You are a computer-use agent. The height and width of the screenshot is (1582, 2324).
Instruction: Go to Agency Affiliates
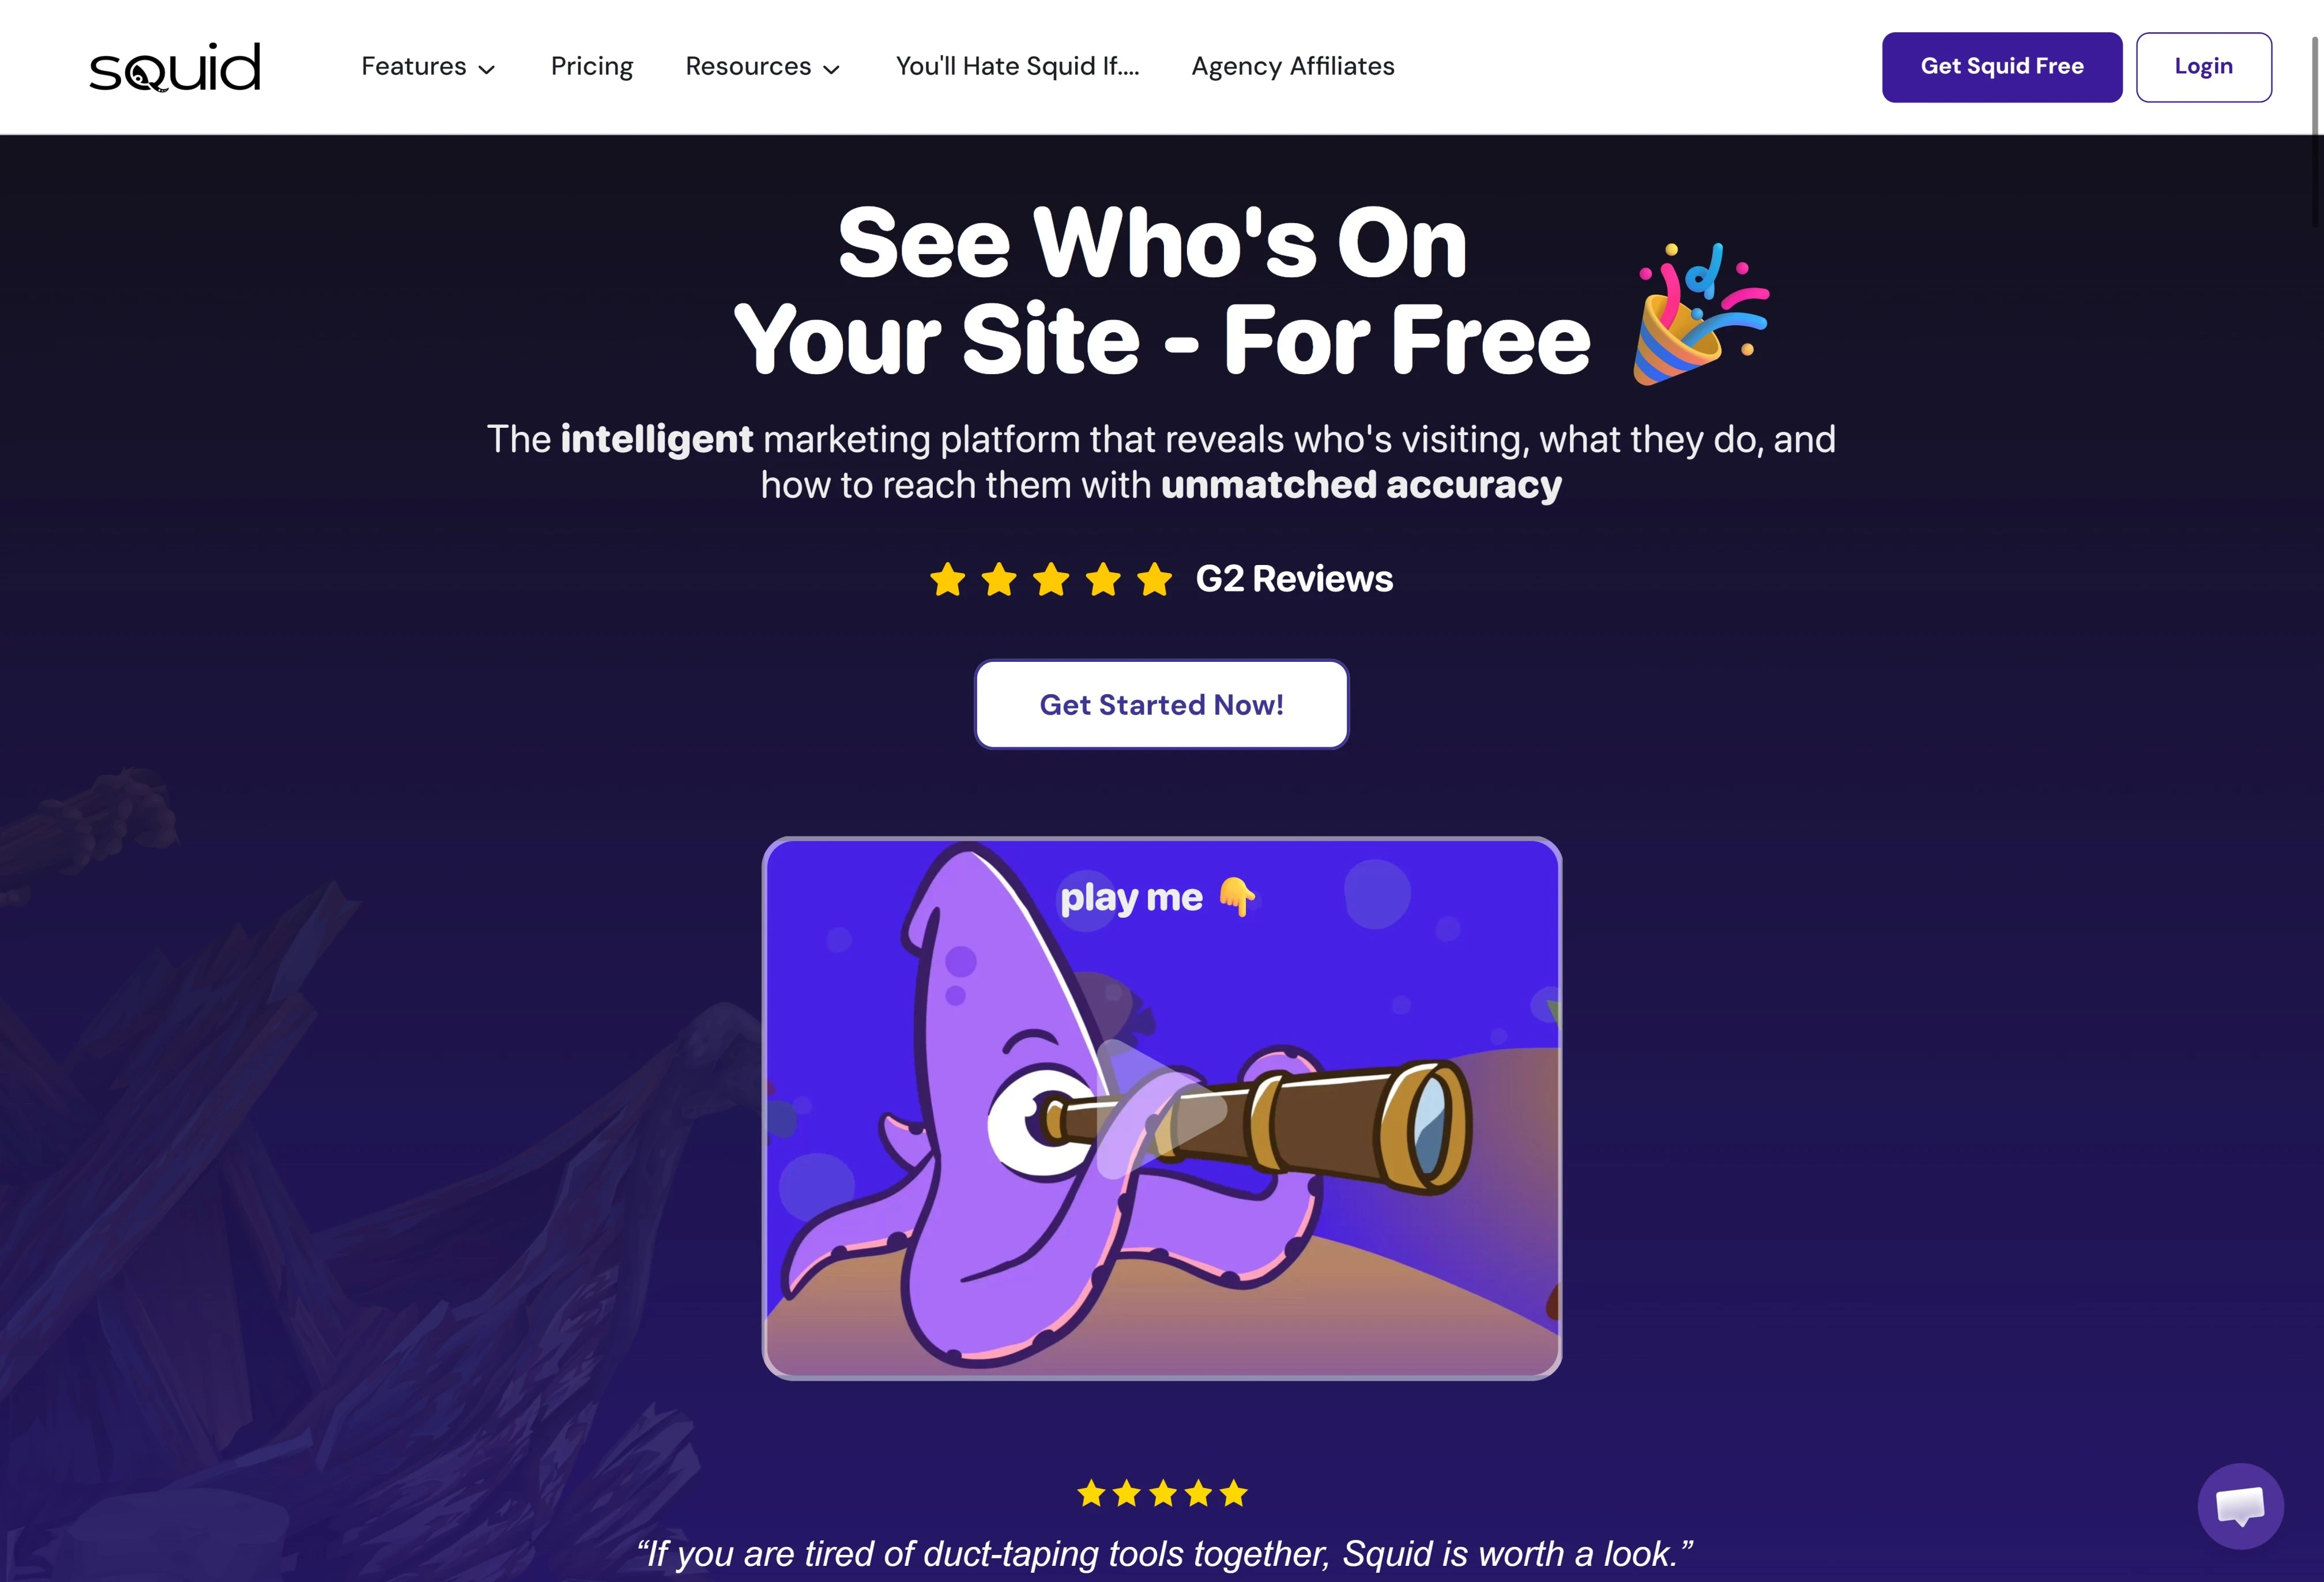click(1292, 66)
